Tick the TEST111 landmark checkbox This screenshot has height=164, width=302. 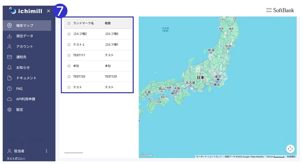pyautogui.click(x=69, y=55)
